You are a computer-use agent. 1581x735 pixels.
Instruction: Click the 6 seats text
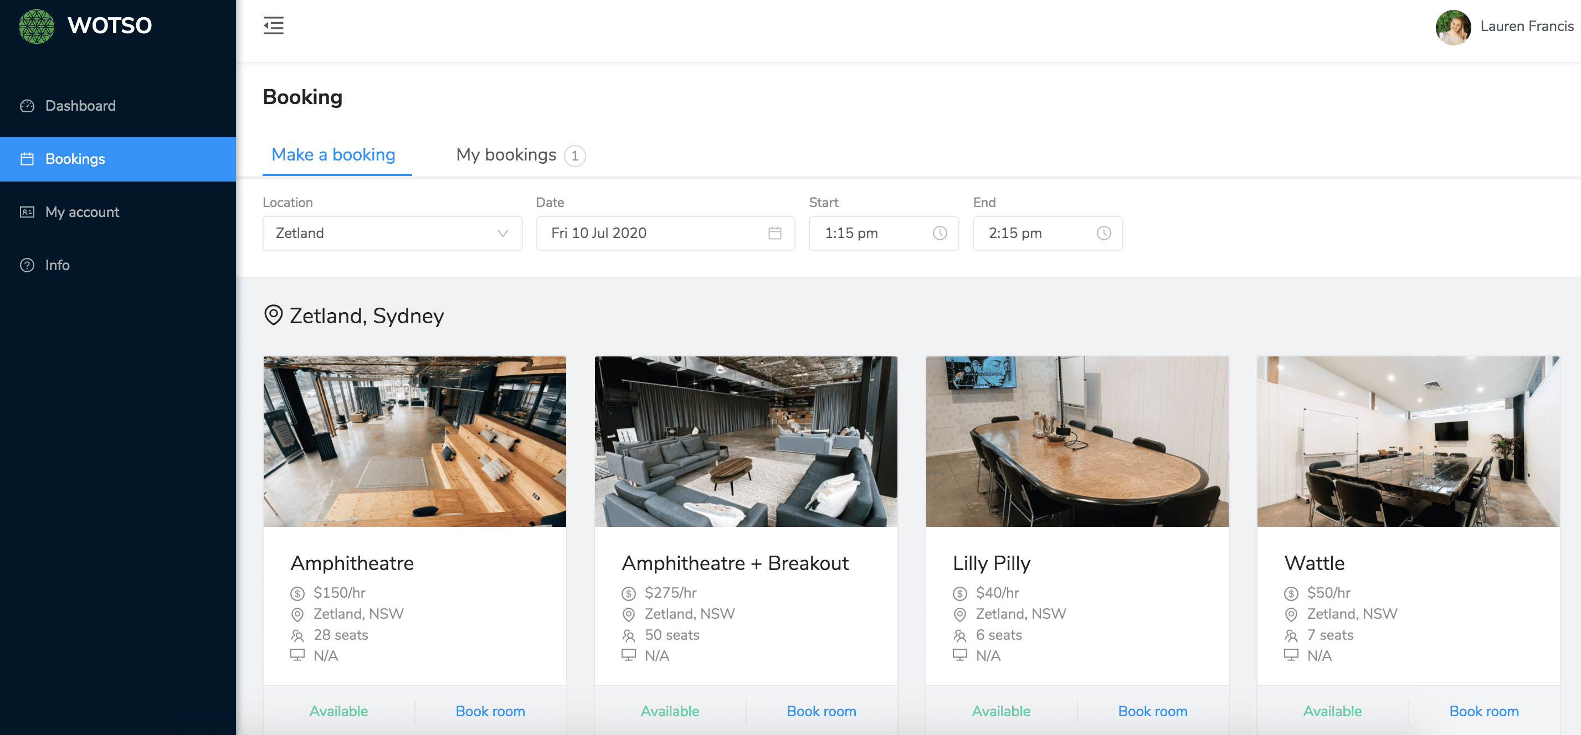click(999, 635)
